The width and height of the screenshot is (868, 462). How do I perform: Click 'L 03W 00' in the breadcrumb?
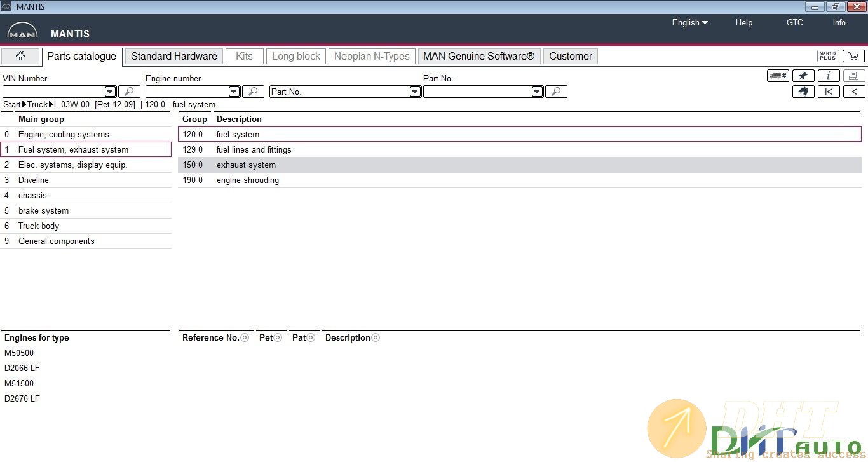(72, 104)
